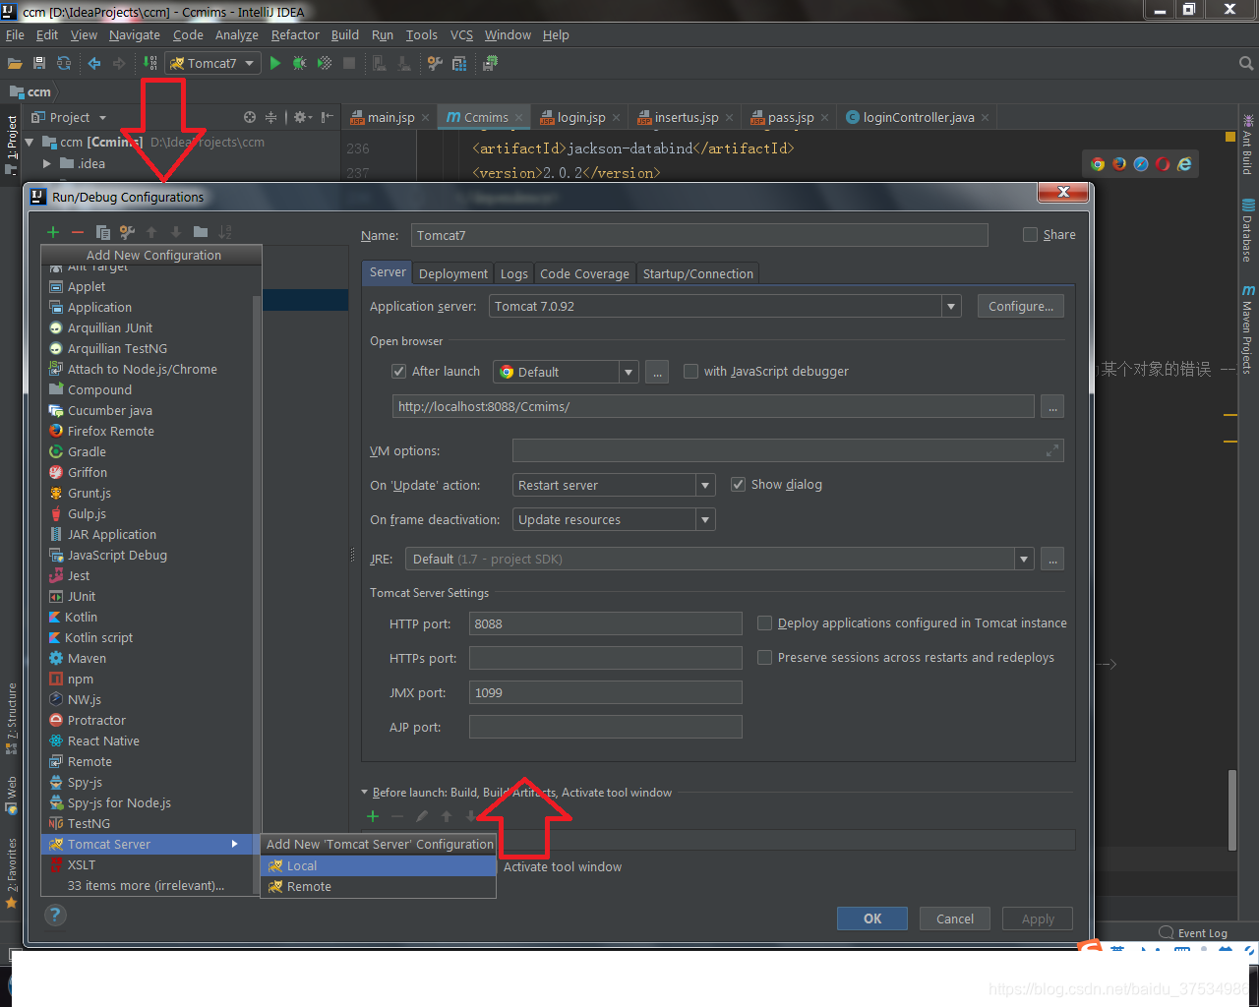Screen dimensions: 1259x1007
Task: Switch to the Logs tab
Action: 513,273
